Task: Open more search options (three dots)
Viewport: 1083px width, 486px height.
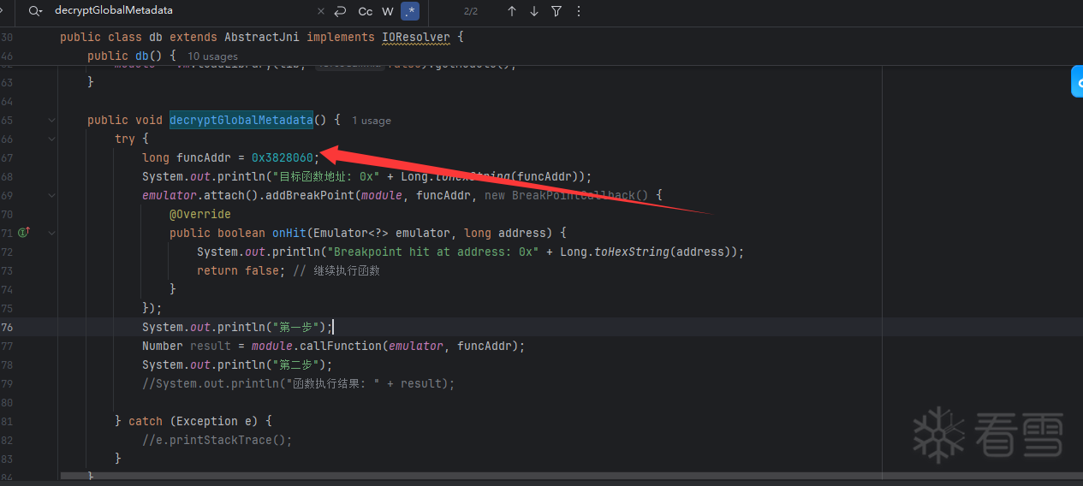Action: [x=579, y=11]
